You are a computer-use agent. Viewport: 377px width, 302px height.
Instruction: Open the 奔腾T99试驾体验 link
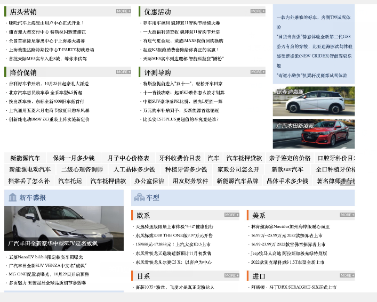[314, 22]
